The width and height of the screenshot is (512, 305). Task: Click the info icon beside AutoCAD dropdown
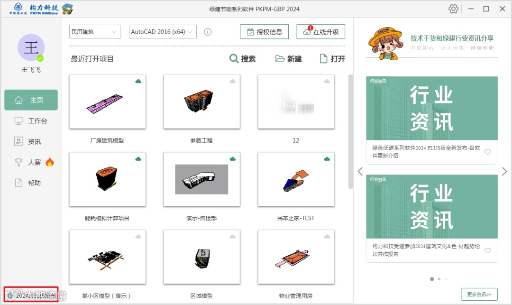click(x=208, y=32)
